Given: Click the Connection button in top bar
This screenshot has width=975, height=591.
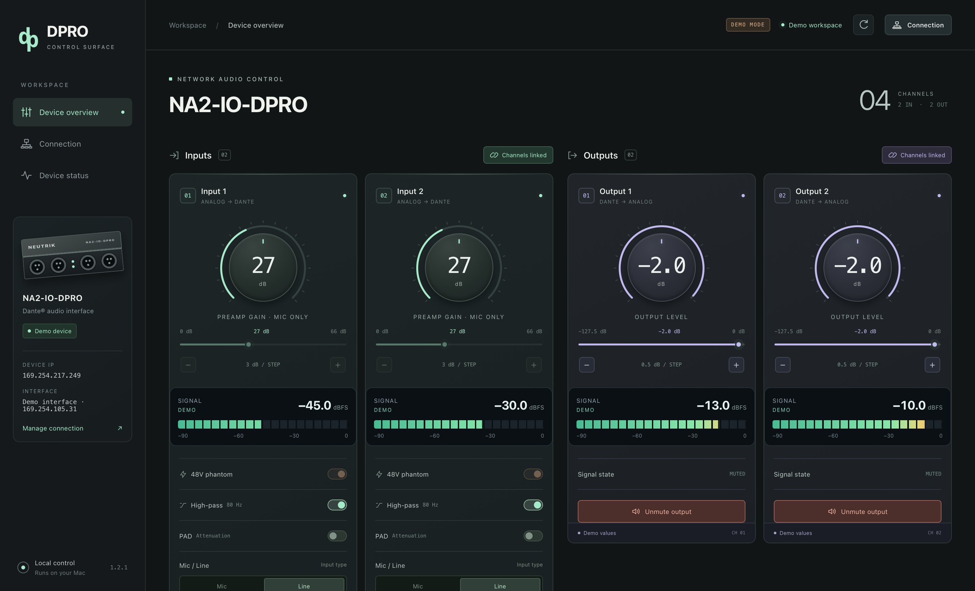Looking at the screenshot, I should pyautogui.click(x=918, y=25).
